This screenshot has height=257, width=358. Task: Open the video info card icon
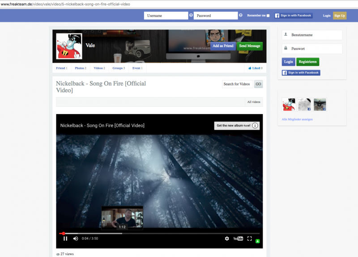[255, 126]
